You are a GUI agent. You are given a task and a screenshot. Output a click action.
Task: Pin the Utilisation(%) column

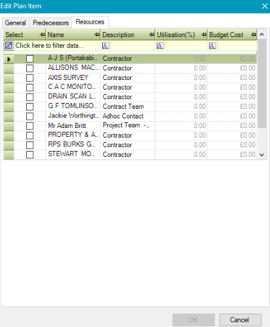click(204, 35)
